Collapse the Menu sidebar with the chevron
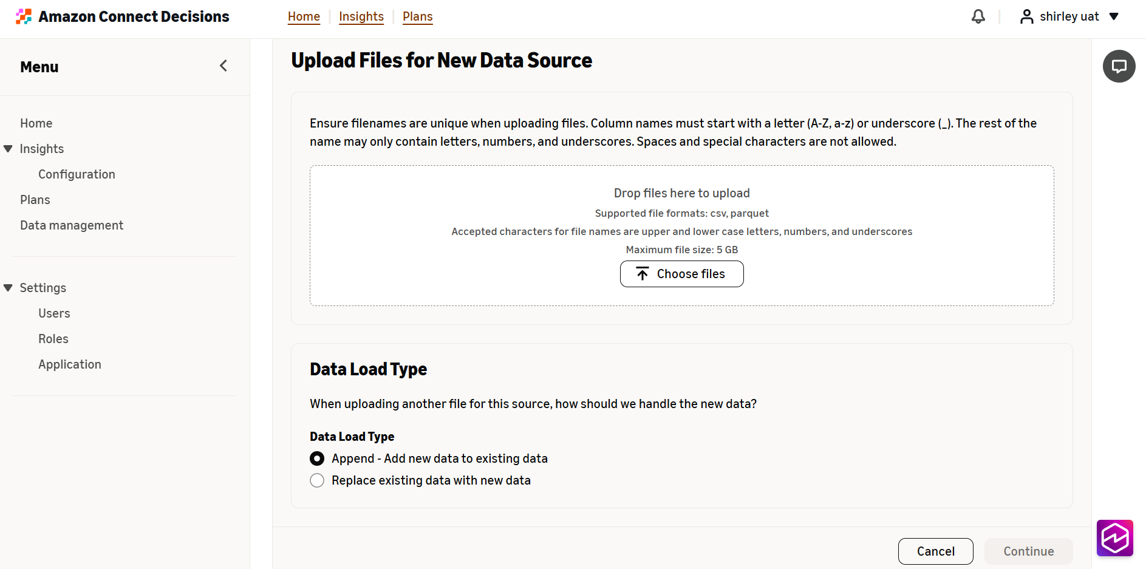Image resolution: width=1146 pixels, height=569 pixels. pyautogui.click(x=223, y=66)
